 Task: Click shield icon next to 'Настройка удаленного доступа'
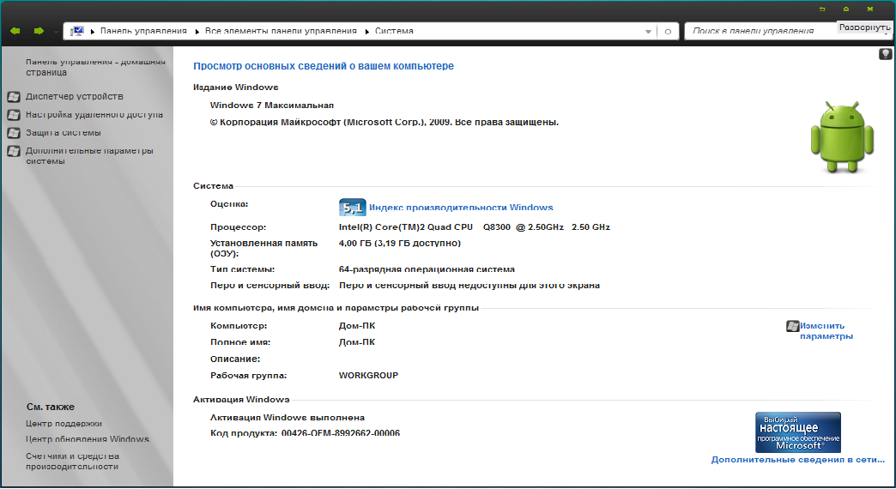pyautogui.click(x=14, y=115)
